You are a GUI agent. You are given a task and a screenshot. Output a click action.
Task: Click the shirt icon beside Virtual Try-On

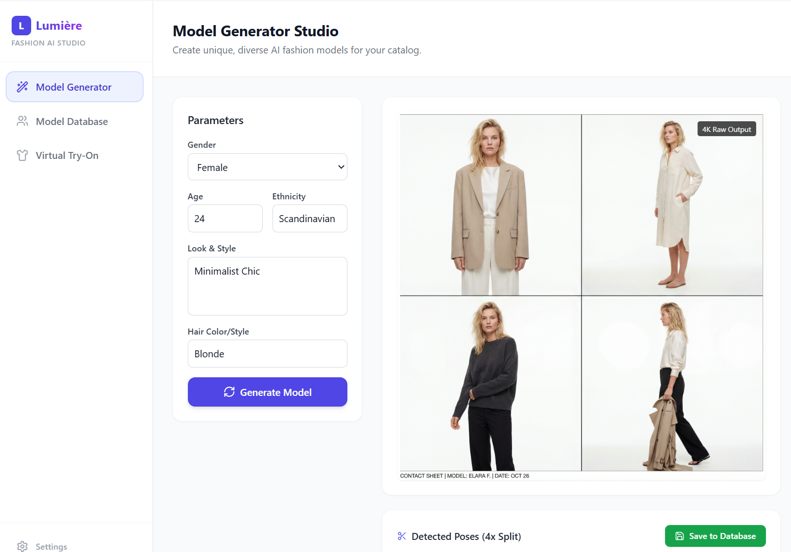(x=22, y=155)
